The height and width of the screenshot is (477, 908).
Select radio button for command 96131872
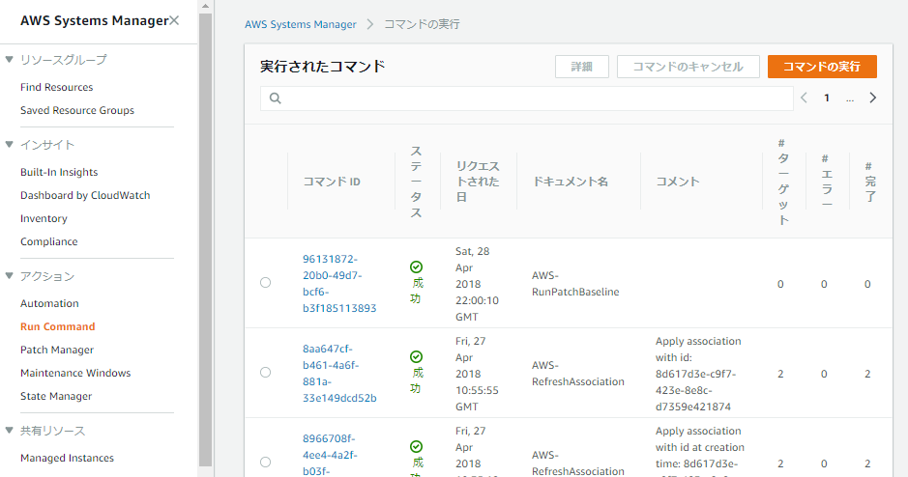pos(265,283)
